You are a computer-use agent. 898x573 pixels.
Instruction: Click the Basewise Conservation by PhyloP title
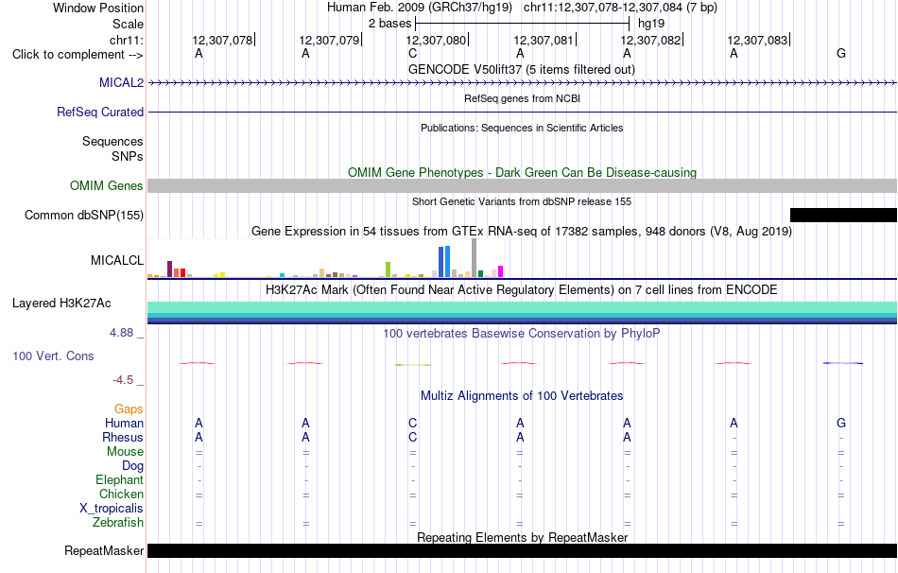[522, 333]
